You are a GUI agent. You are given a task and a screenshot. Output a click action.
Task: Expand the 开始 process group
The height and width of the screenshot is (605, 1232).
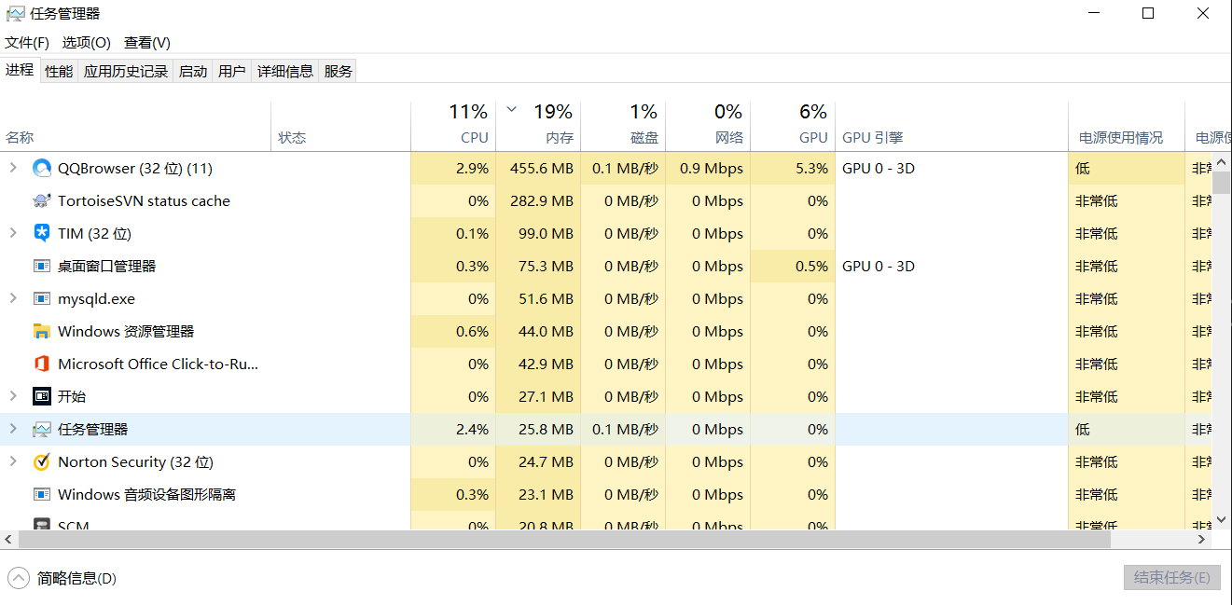(13, 396)
